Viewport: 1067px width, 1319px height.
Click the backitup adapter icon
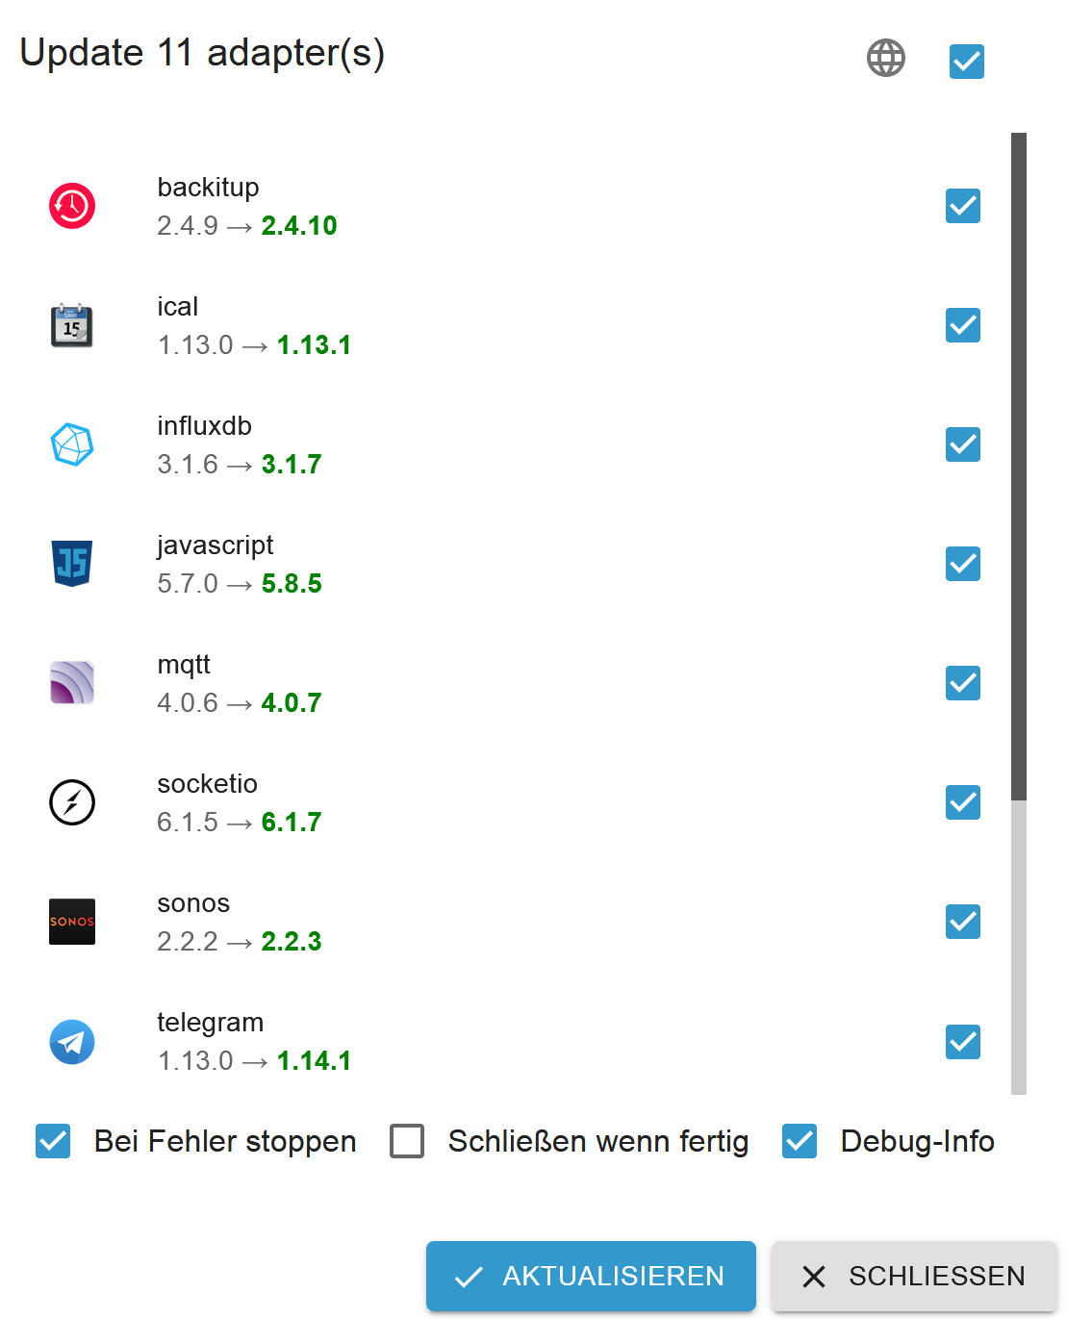tap(72, 205)
